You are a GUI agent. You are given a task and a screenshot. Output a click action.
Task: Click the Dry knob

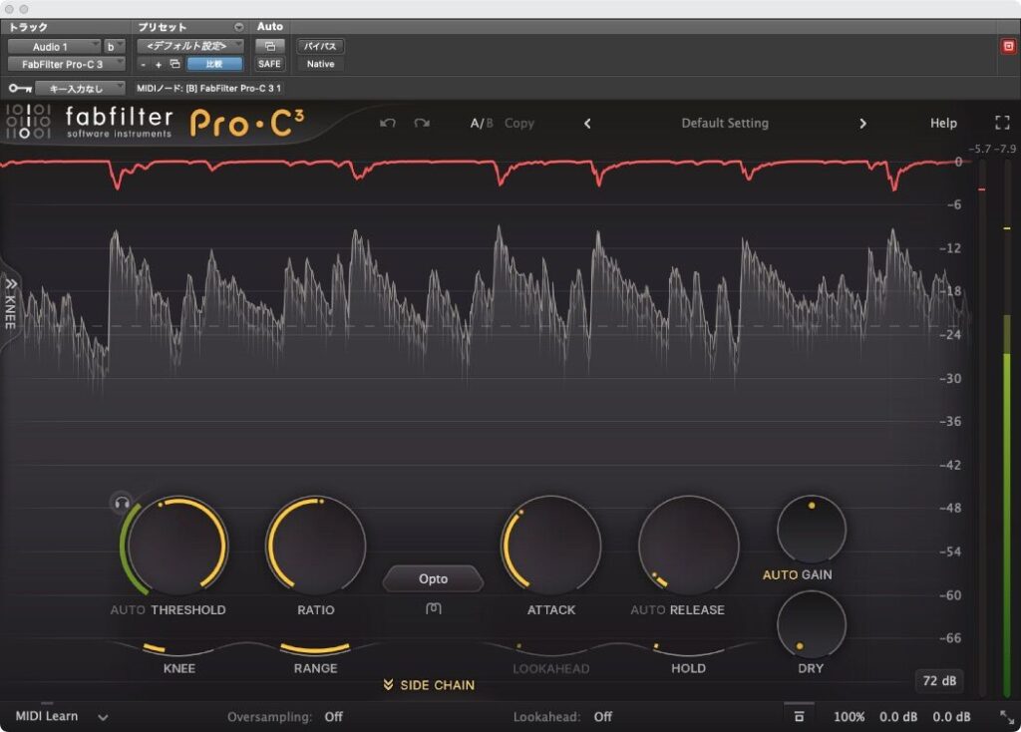tap(812, 624)
